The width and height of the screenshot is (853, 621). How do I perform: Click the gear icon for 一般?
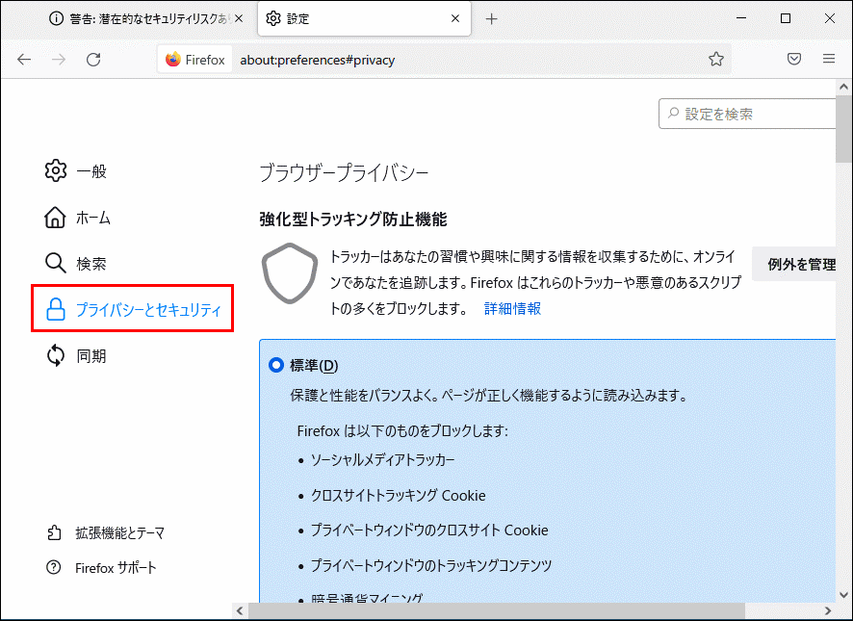pos(56,171)
